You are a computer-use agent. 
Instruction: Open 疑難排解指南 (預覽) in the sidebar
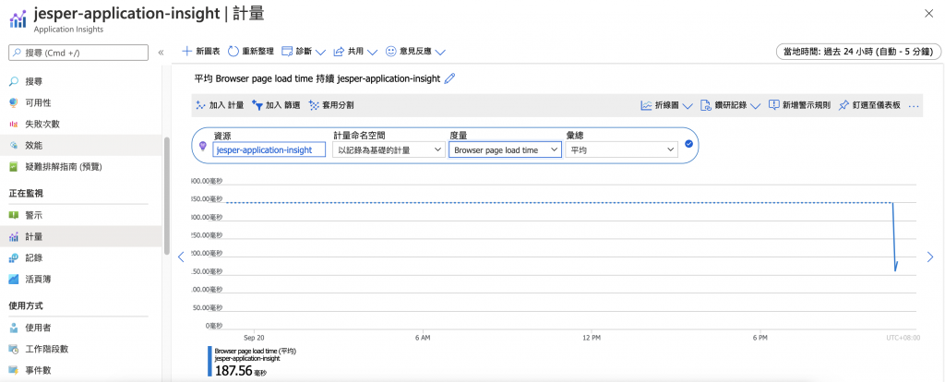pyautogui.click(x=64, y=167)
